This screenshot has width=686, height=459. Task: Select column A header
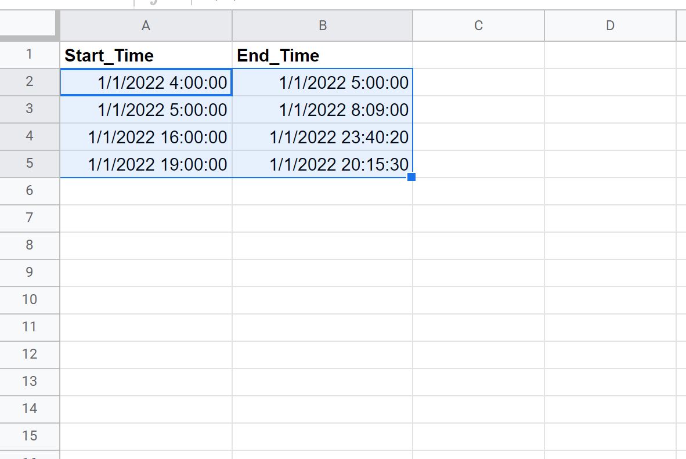coord(146,26)
